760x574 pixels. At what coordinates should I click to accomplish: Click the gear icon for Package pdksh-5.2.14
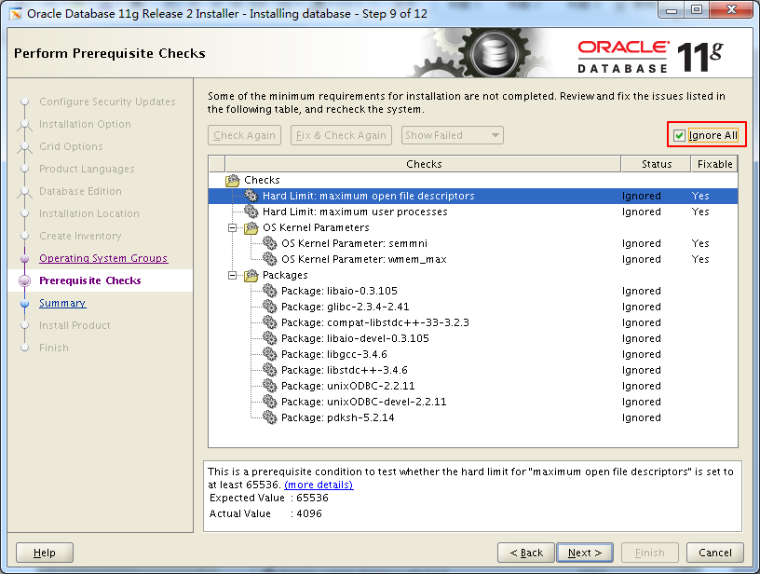[x=269, y=417]
